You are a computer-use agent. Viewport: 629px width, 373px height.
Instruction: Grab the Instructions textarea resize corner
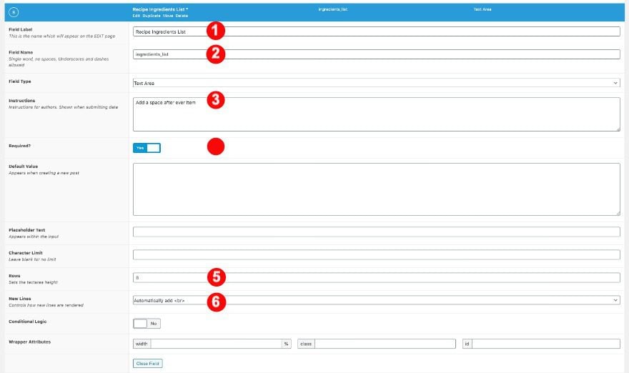[x=618, y=129]
